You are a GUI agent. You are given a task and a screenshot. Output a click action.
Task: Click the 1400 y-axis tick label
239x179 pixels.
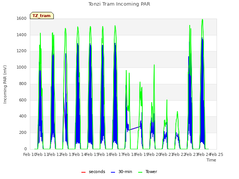[x=22, y=35]
